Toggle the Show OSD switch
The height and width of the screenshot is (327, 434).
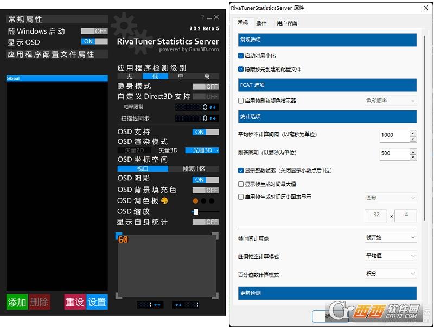(x=94, y=41)
